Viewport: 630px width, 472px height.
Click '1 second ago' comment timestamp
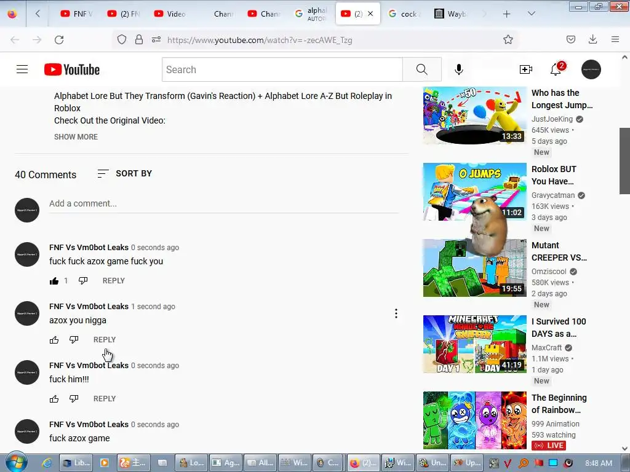point(153,307)
